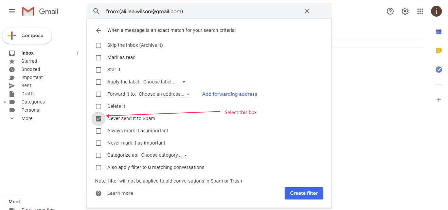
Task: Open the Personal label
Action: coord(31,110)
